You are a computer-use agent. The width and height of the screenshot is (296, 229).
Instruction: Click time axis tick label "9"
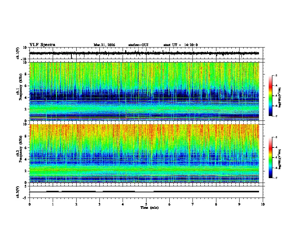(x=239, y=204)
